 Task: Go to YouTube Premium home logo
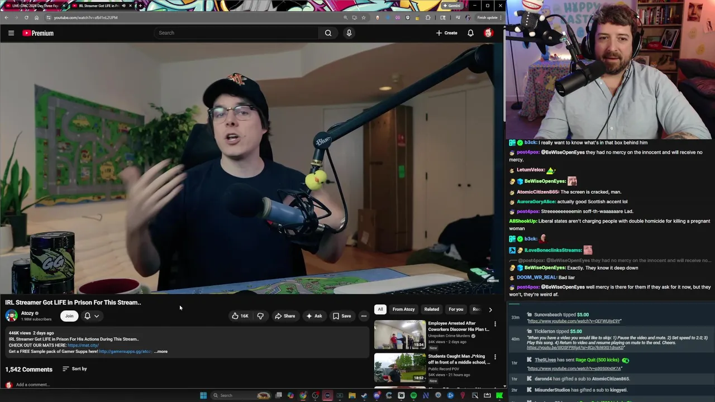click(38, 33)
